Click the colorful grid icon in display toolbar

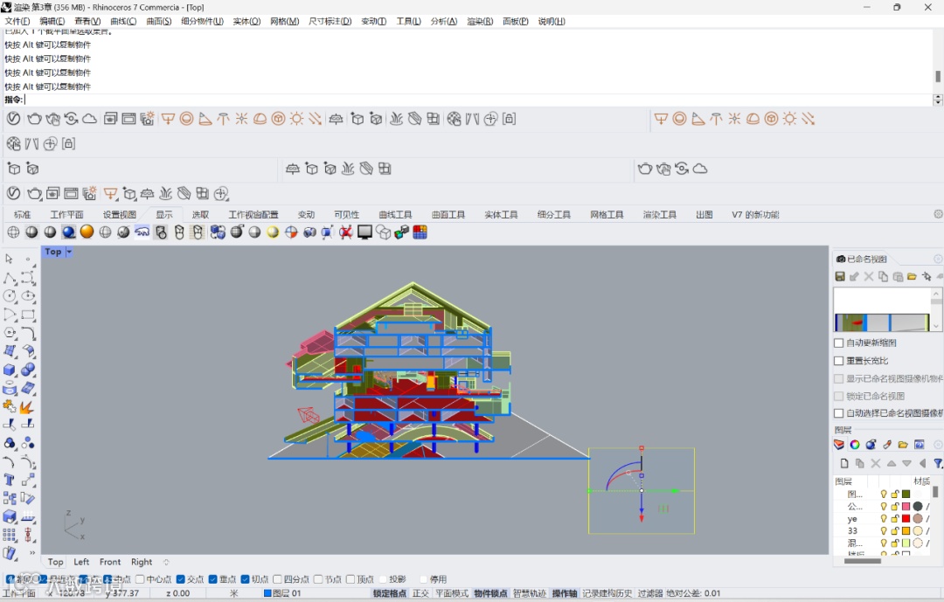pos(420,232)
